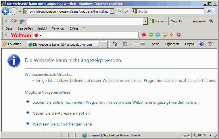Open the zoom level dropdown
The image size is (219, 139).
210,135
